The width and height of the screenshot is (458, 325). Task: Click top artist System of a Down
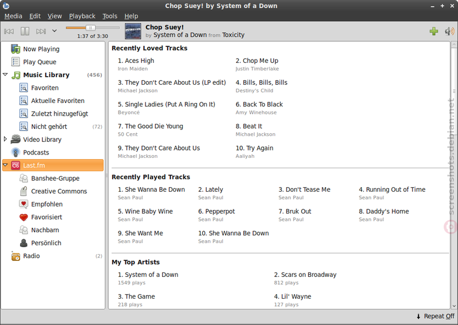click(x=148, y=275)
